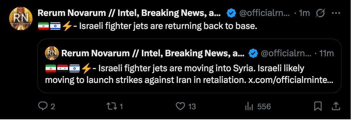Open the quoted post about jets moving into Syria
354x120 pixels.
click(189, 66)
